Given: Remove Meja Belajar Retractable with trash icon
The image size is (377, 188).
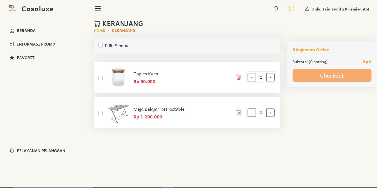Looking at the screenshot, I should pos(239,113).
